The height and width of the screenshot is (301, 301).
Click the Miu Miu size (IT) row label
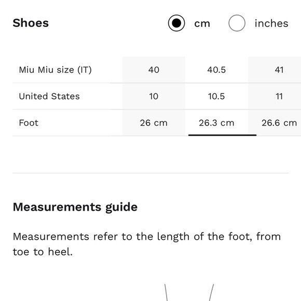point(56,70)
